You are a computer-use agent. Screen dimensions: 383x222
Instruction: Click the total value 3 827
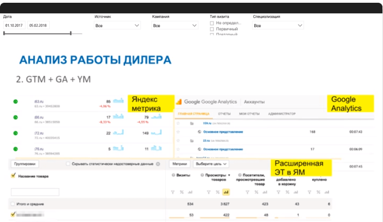(x=225, y=204)
